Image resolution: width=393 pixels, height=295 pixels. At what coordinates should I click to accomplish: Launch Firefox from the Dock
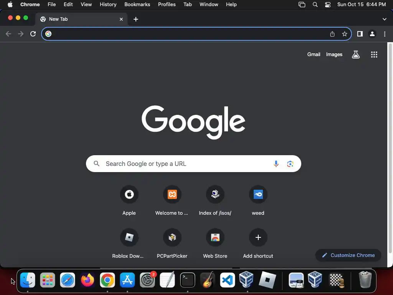pyautogui.click(x=88, y=280)
